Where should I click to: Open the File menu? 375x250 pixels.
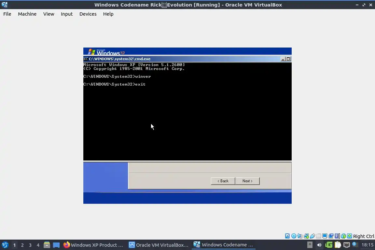pyautogui.click(x=7, y=14)
